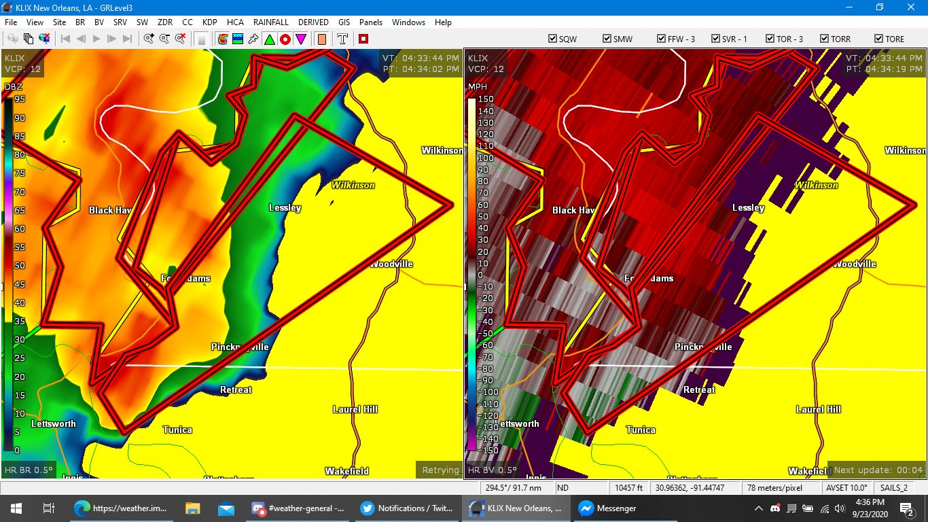This screenshot has width=928, height=522.
Task: Toggle the SQW warning checkbox
Action: pyautogui.click(x=552, y=39)
